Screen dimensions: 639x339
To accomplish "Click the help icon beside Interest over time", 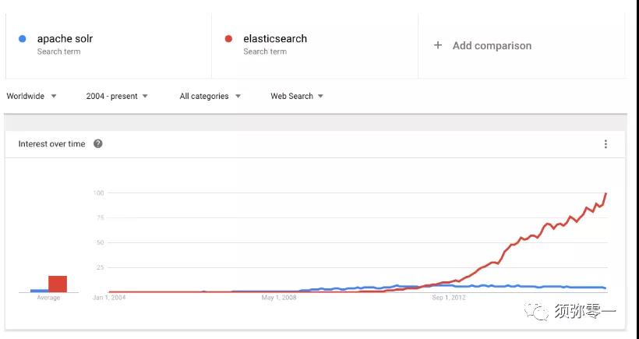I will click(x=98, y=144).
